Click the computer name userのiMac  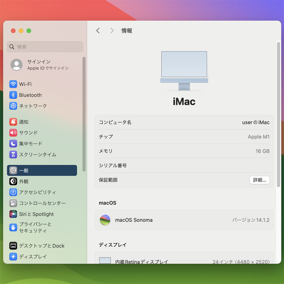pos(255,123)
